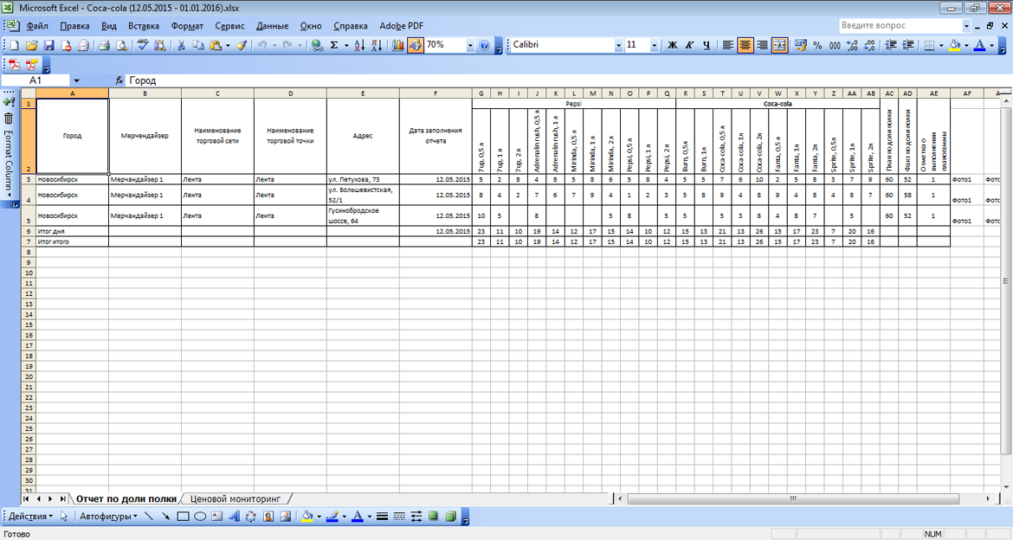
Task: Switch to the Ценовой мониторинг sheet tab
Action: (x=236, y=499)
